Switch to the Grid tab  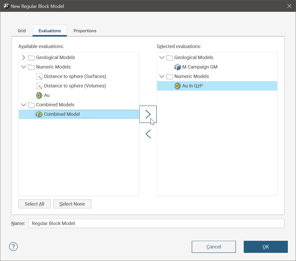point(22,31)
